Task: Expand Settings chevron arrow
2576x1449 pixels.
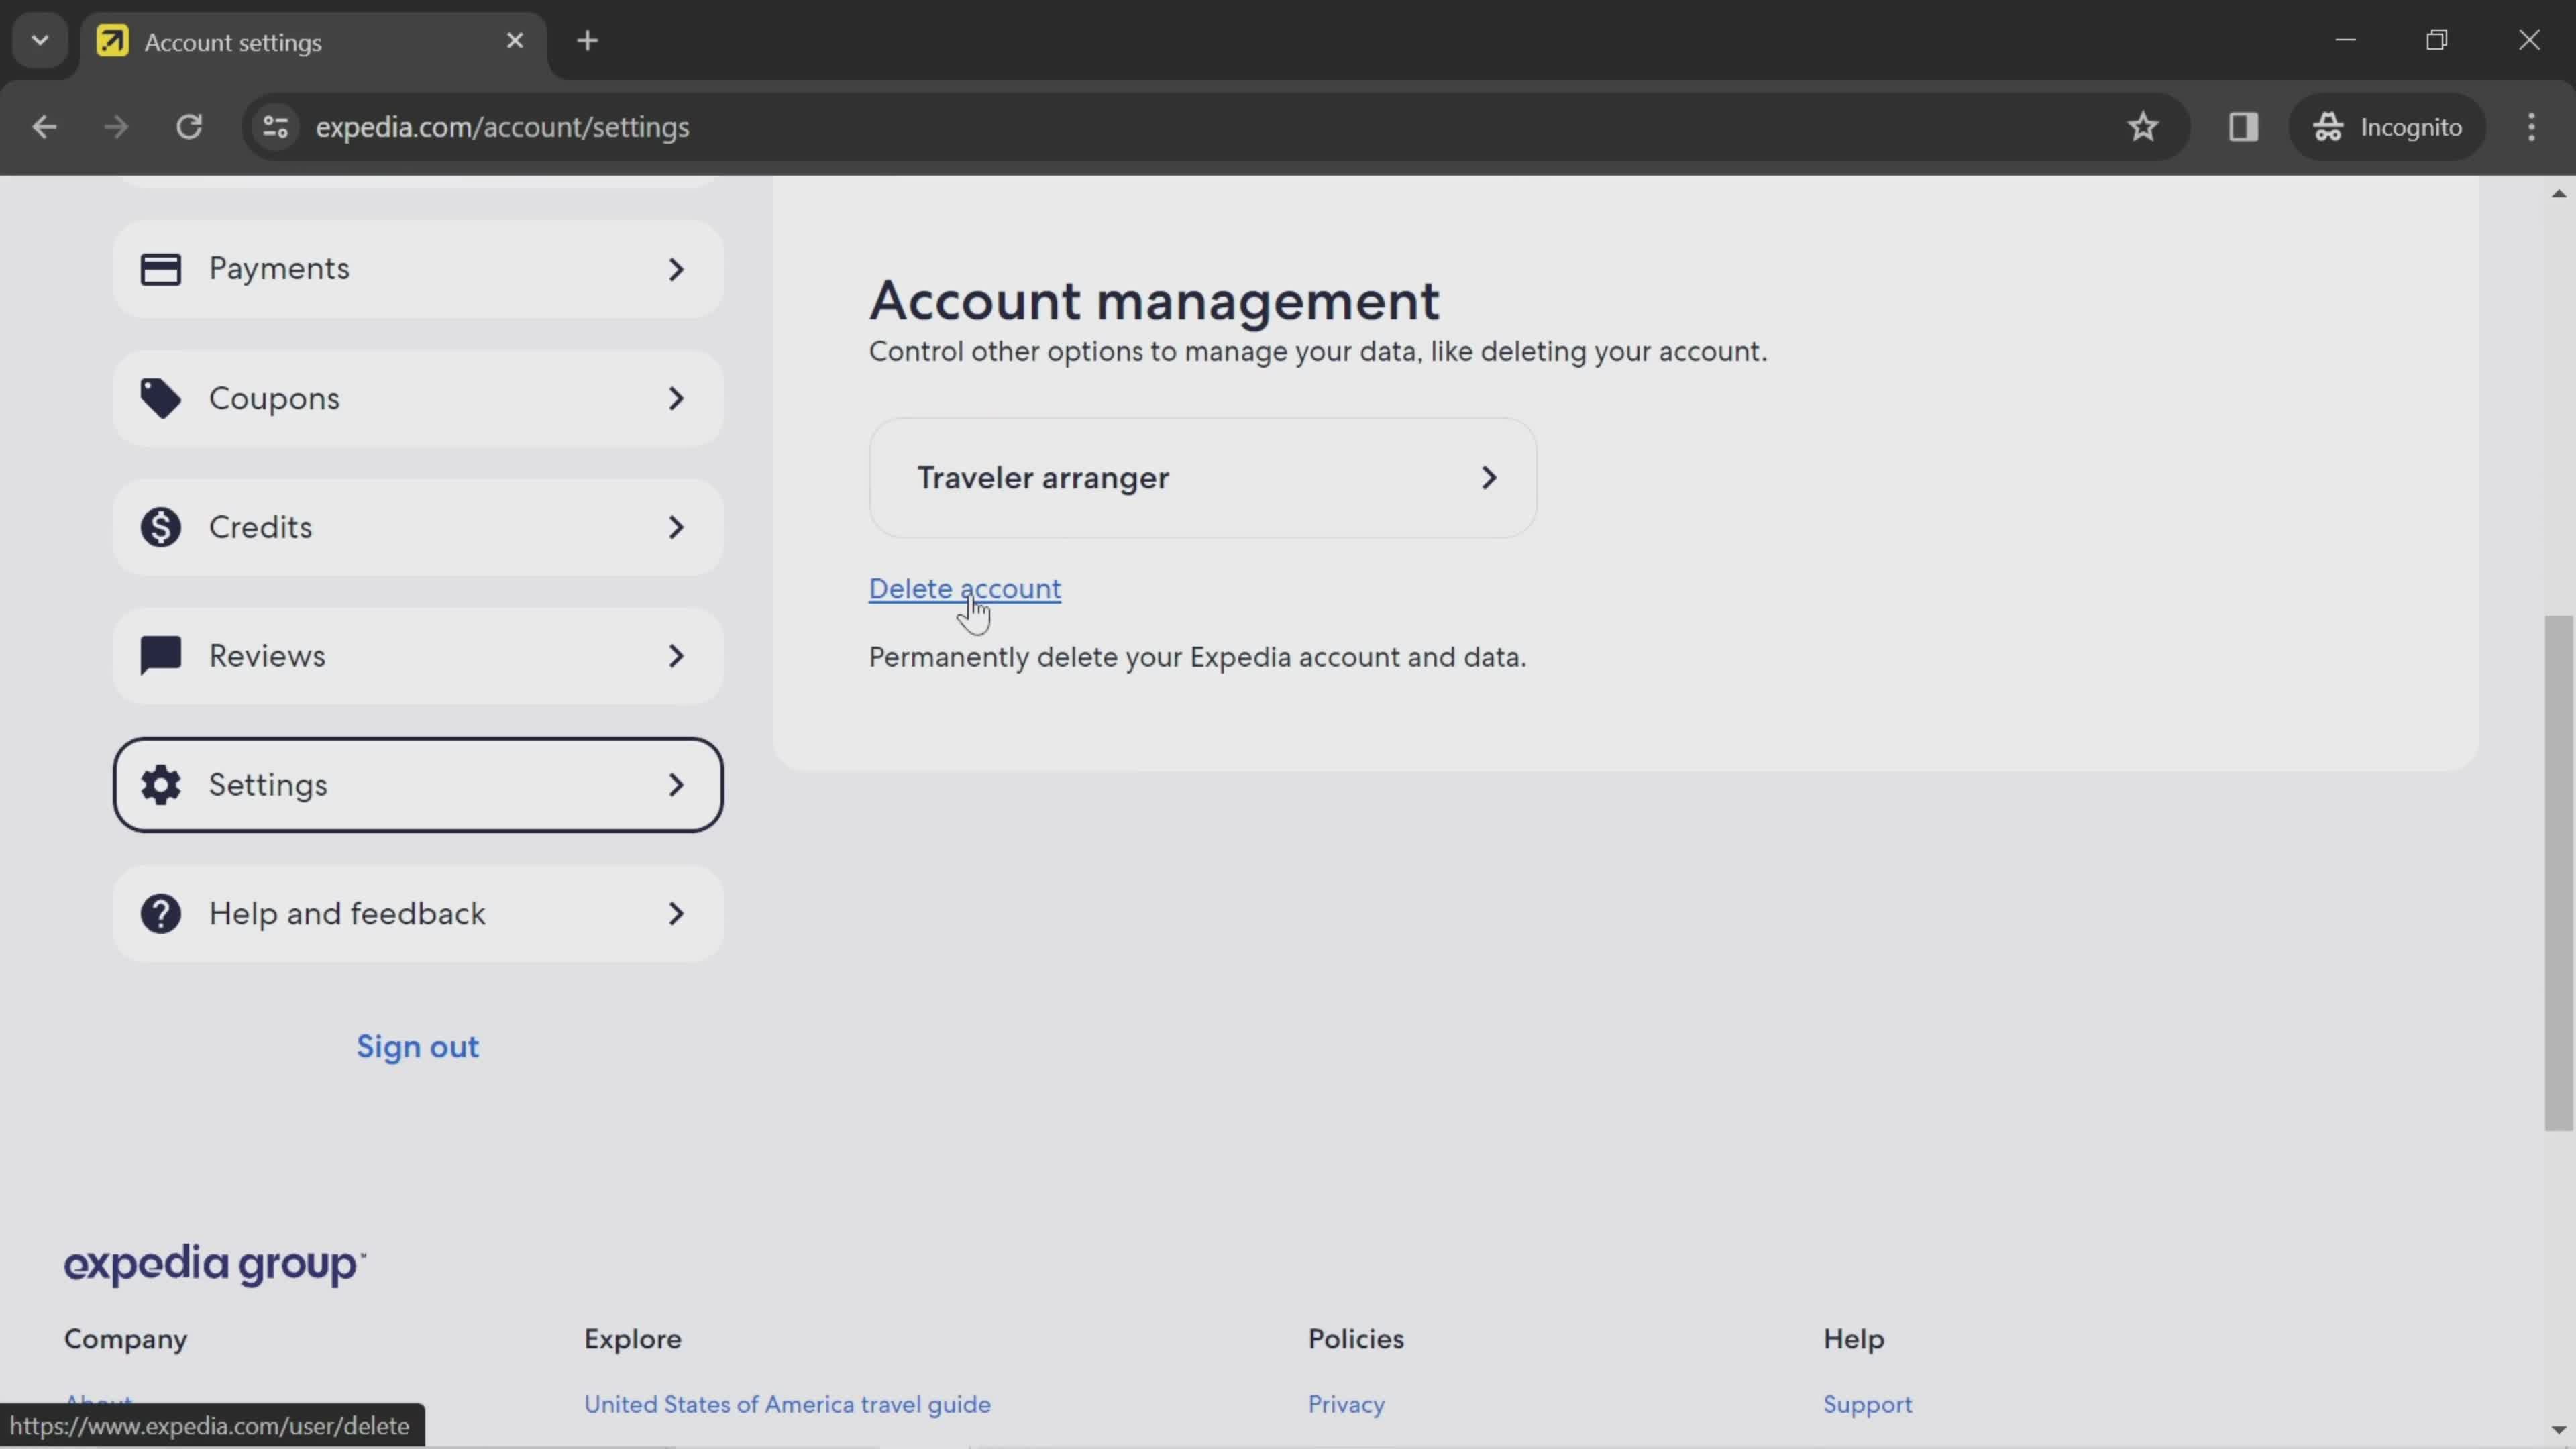Action: click(677, 785)
